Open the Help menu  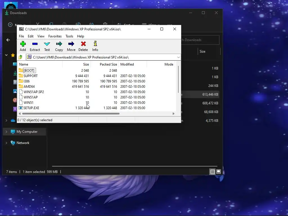(x=80, y=36)
